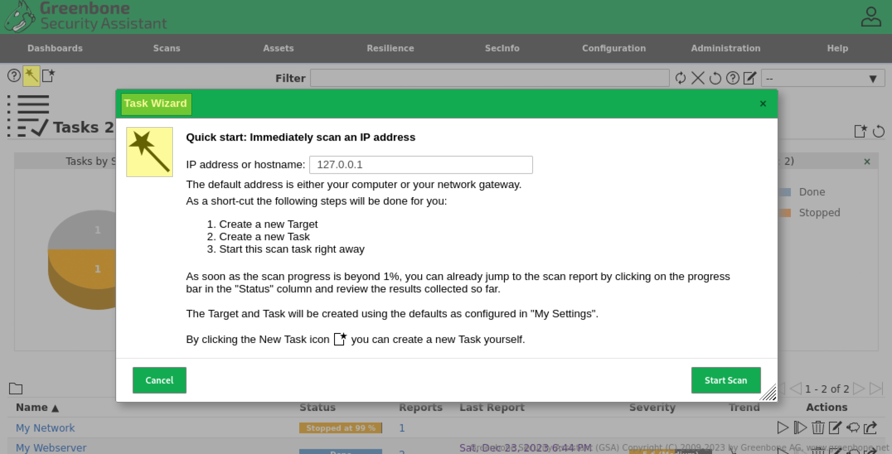Export the My Network task
Image resolution: width=892 pixels, height=454 pixels.
pyautogui.click(x=870, y=428)
